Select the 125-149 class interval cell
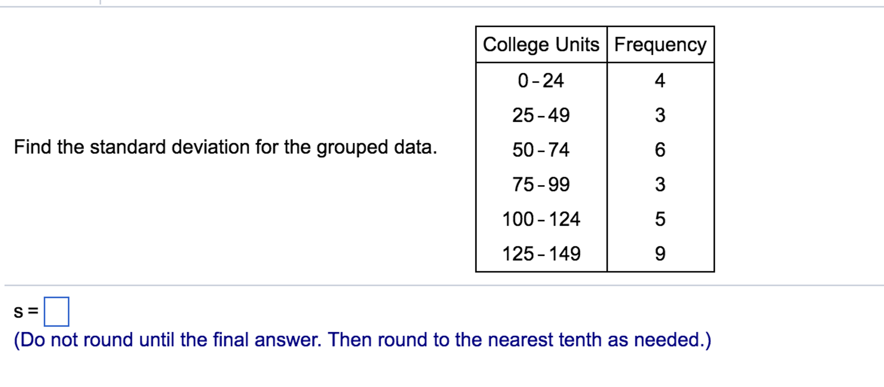Viewport: 884px width, 387px height. [541, 253]
